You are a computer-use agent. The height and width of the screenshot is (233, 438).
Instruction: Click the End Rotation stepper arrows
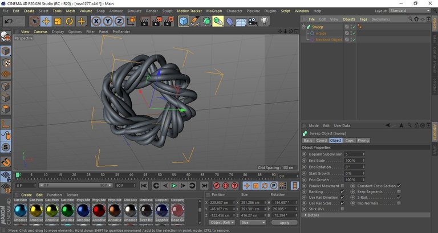coord(363,167)
